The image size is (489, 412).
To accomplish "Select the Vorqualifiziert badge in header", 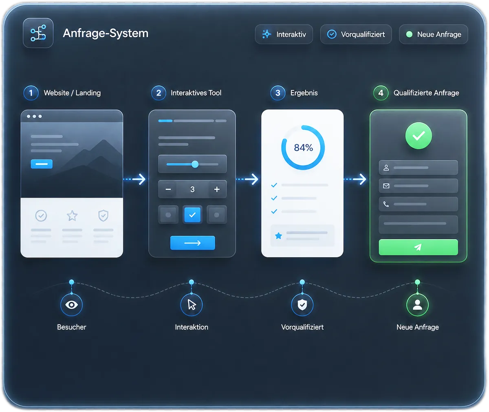I will pyautogui.click(x=356, y=34).
